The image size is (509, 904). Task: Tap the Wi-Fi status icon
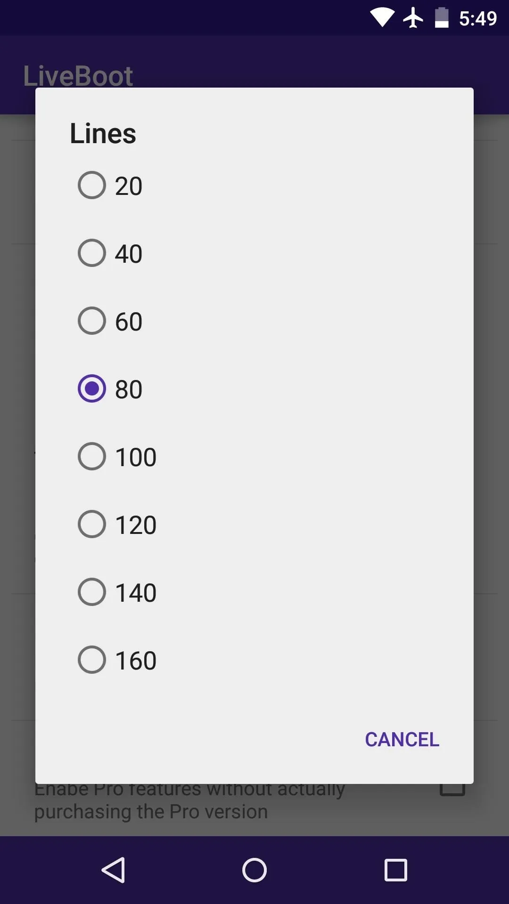coord(382,18)
